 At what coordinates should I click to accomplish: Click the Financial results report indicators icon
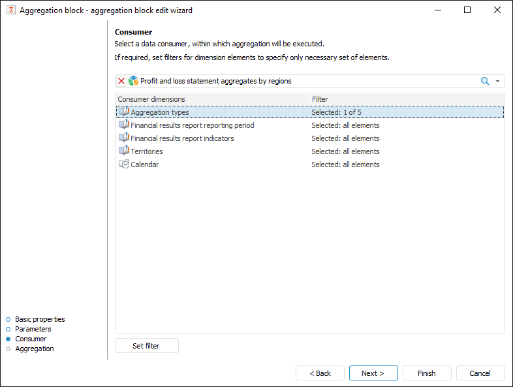tap(124, 138)
